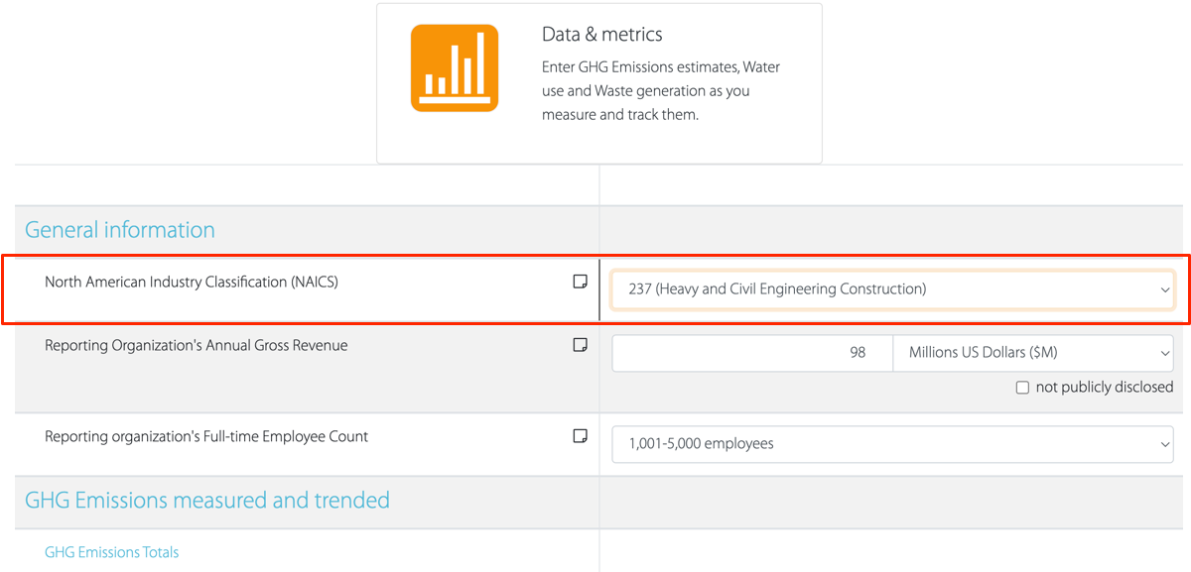Expand the 1,001-5,000 employees dropdown
The image size is (1191, 572).
pyautogui.click(x=891, y=444)
